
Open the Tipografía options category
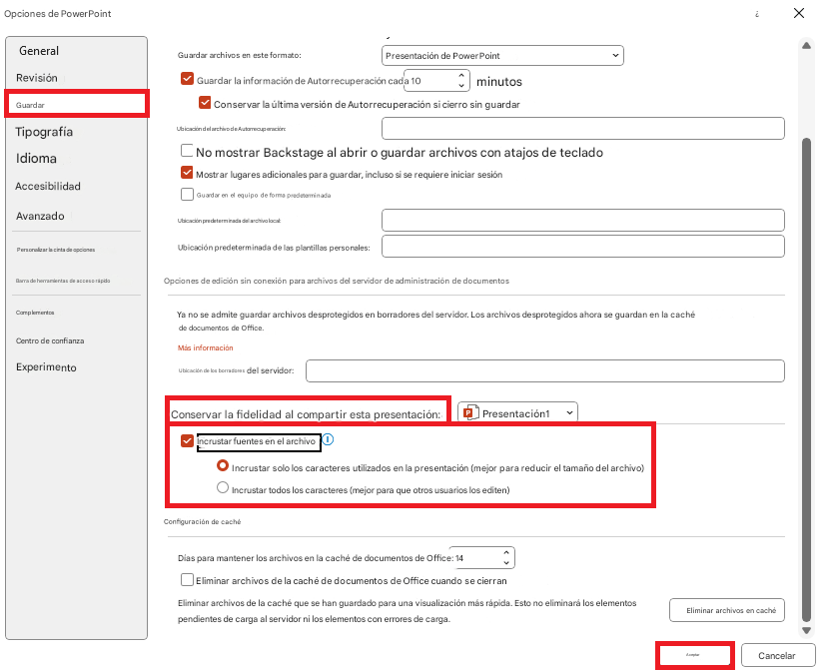coord(44,132)
